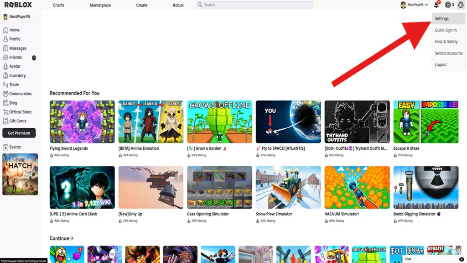Click the Friends notification badge

click(x=34, y=58)
